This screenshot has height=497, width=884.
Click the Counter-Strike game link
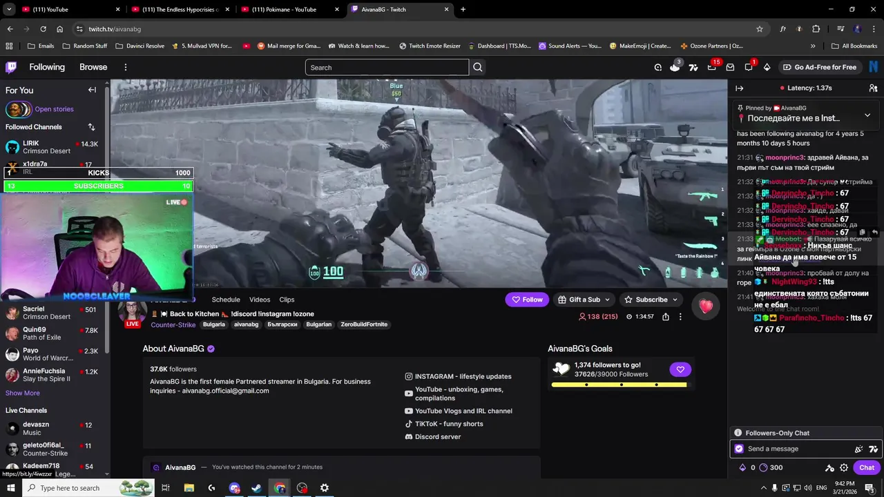pyautogui.click(x=173, y=324)
